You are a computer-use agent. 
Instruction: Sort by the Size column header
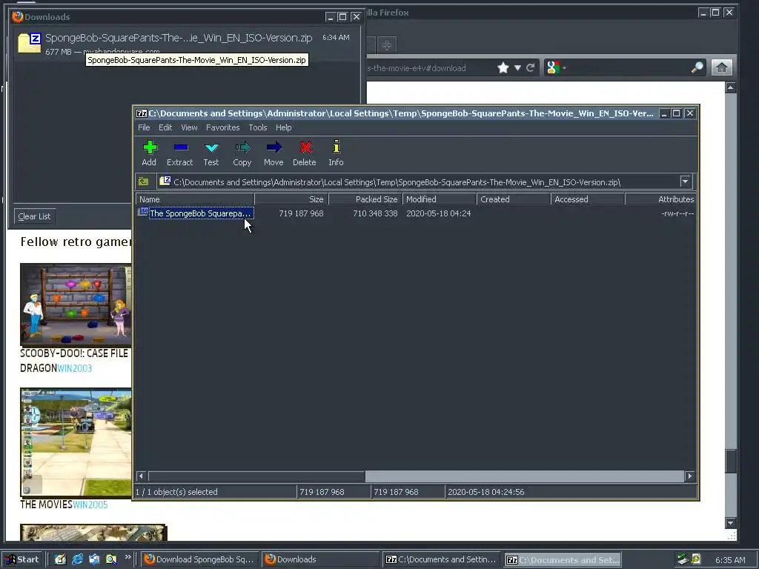(x=291, y=199)
